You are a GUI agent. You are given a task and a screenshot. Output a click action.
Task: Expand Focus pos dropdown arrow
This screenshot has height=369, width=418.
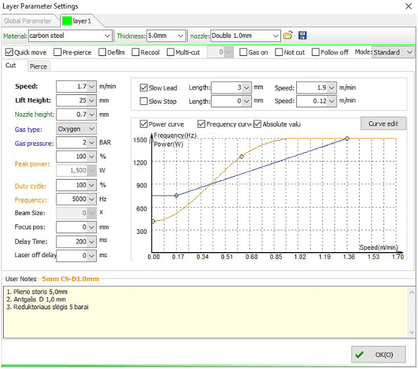(x=92, y=227)
